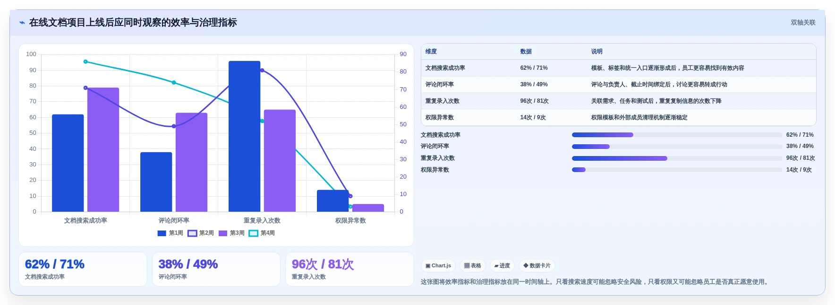Click the 第3周 purple legend swatch
Image resolution: width=835 pixels, height=305 pixels.
[x=223, y=233]
